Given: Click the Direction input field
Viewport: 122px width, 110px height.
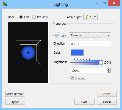Looking at the screenshot, I should (91, 43).
